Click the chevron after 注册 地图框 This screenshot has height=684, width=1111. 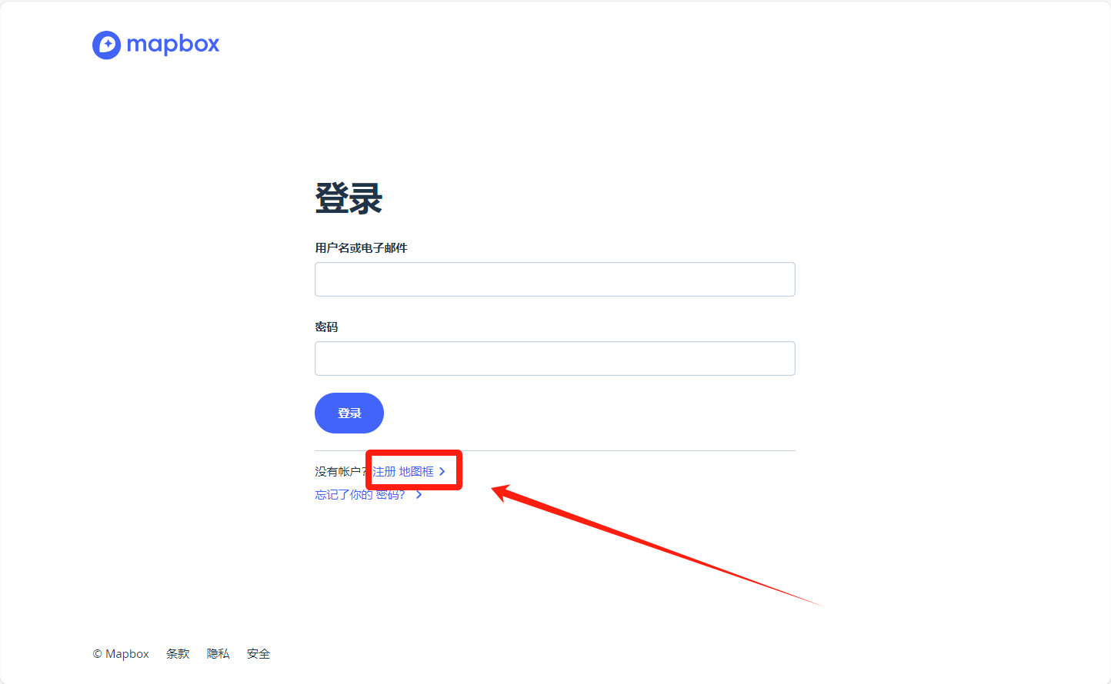[442, 471]
